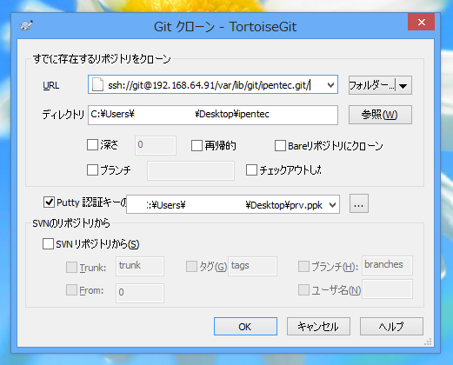This screenshot has height=365, width=453.
Task: Open the Putty key file dropdown
Action: tap(332, 205)
